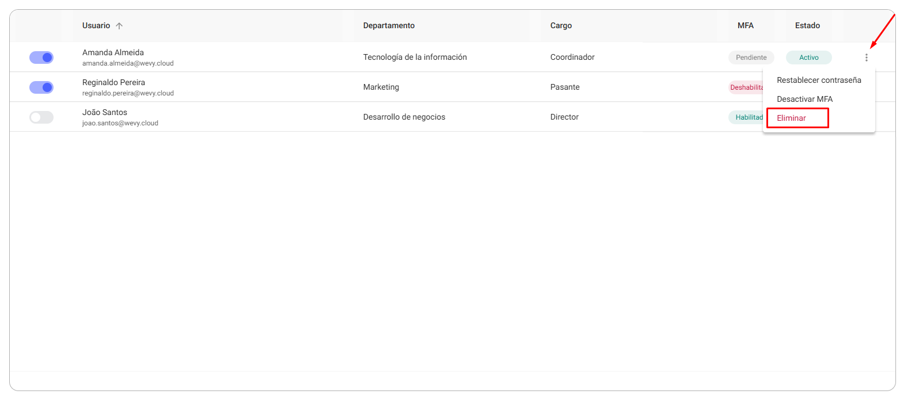Toggle off Amanda Almeida's user switch
Viewport: 904px width, 402px height.
tap(41, 58)
